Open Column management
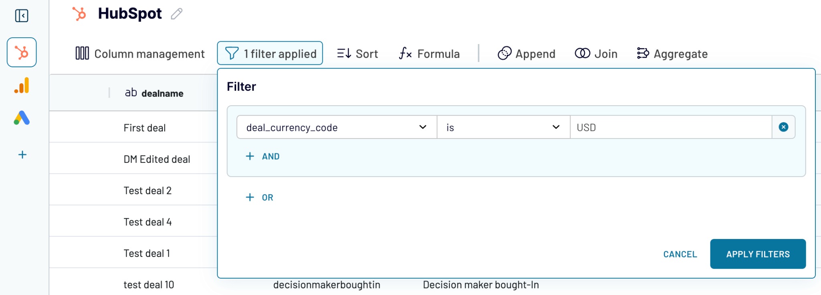Image resolution: width=821 pixels, height=295 pixels. pyautogui.click(x=140, y=53)
